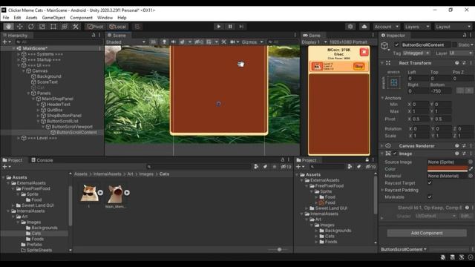Toggle Pivot handle position
Screen dimensions: 475x267
click(95, 27)
